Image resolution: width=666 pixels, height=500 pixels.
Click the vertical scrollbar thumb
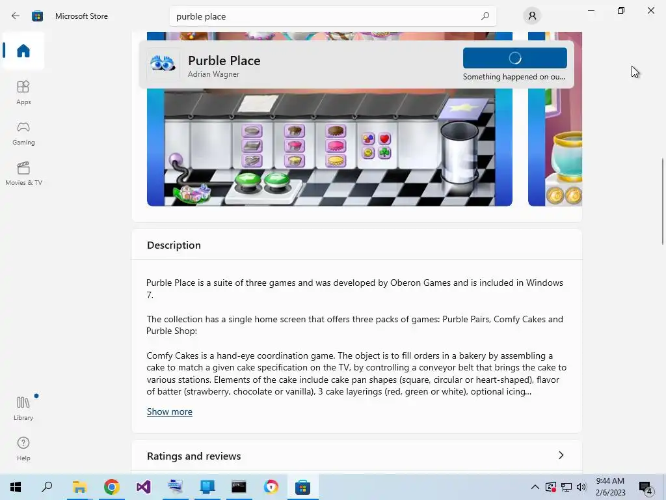(x=663, y=201)
